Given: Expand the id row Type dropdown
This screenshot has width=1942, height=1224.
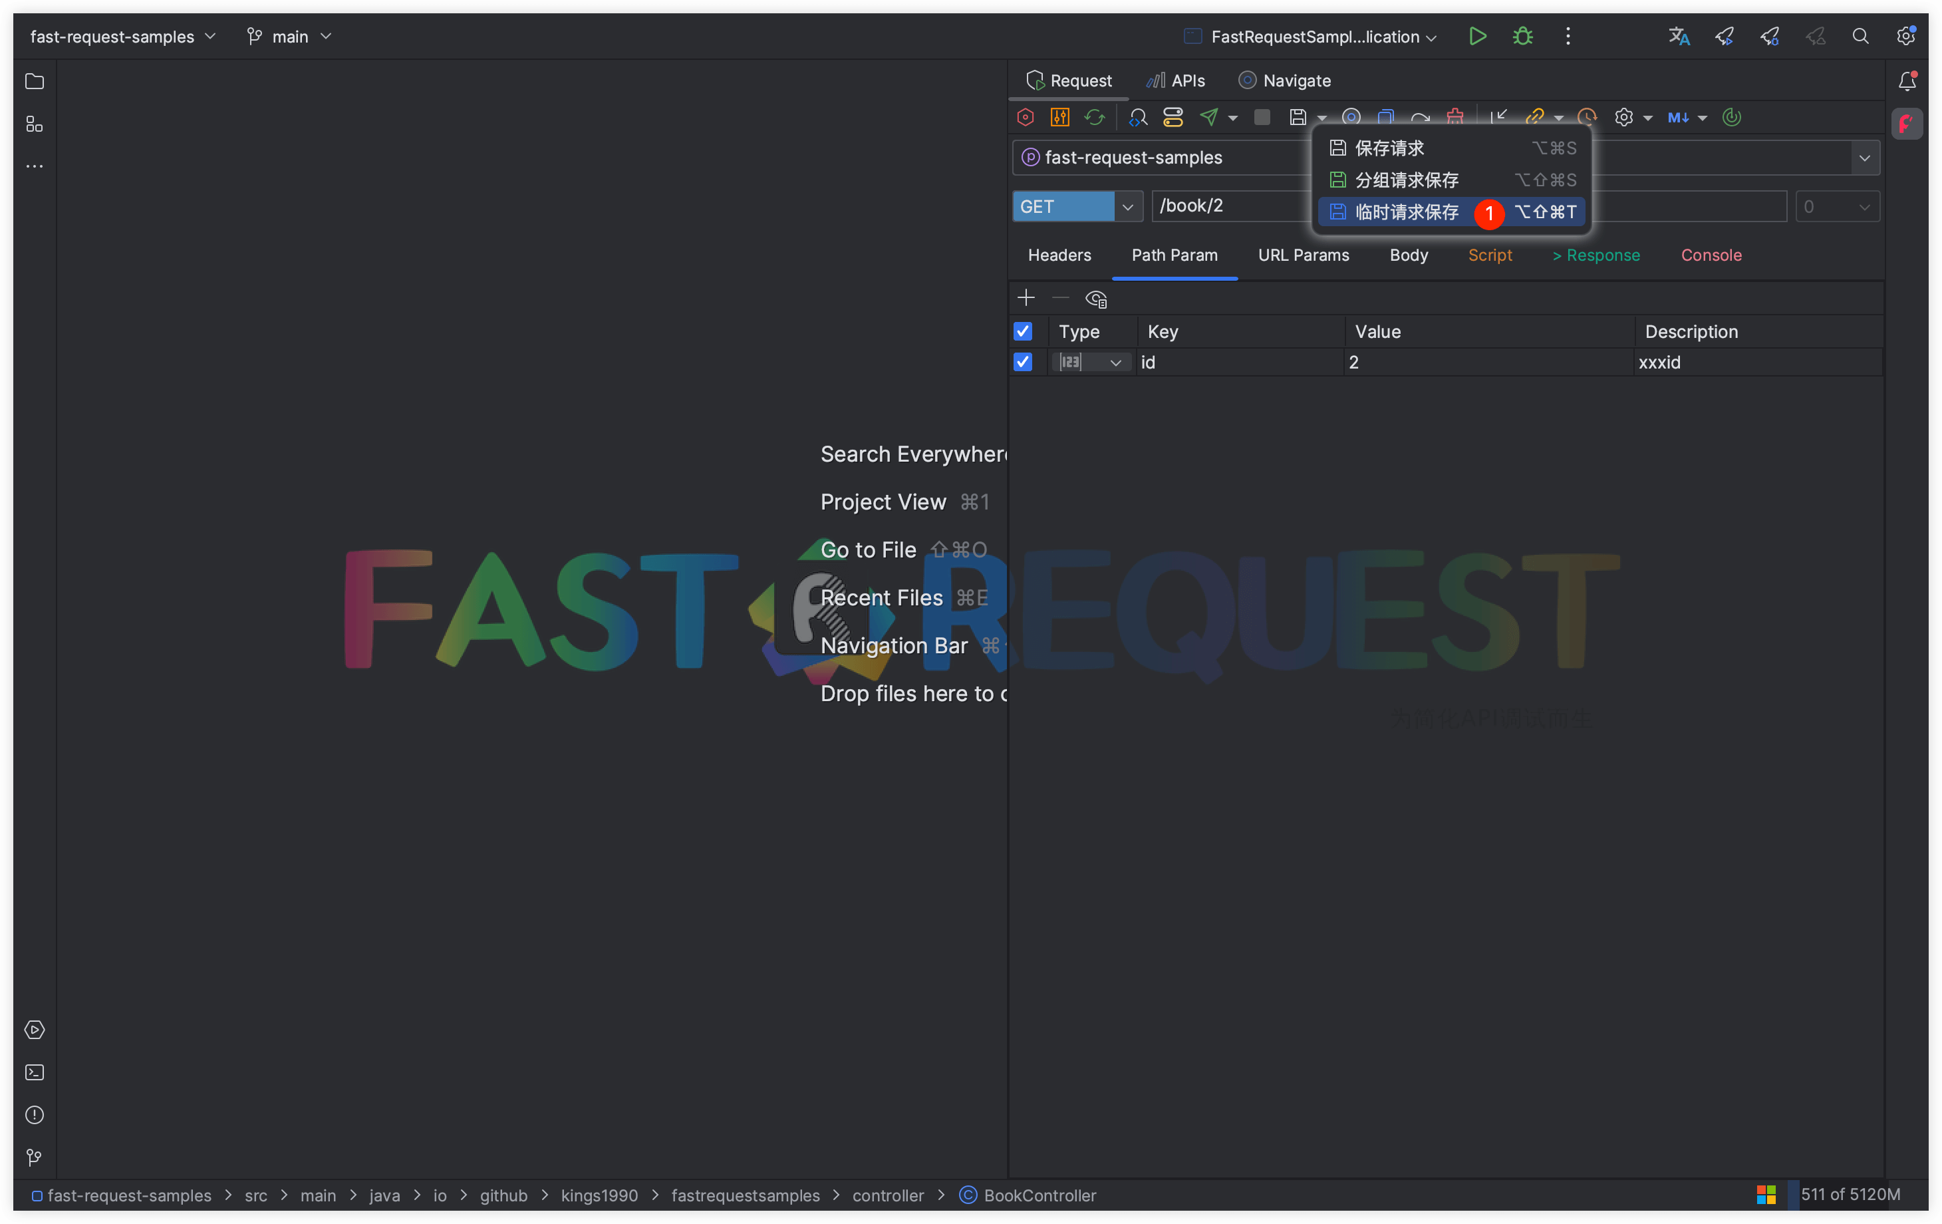Looking at the screenshot, I should click(1115, 363).
